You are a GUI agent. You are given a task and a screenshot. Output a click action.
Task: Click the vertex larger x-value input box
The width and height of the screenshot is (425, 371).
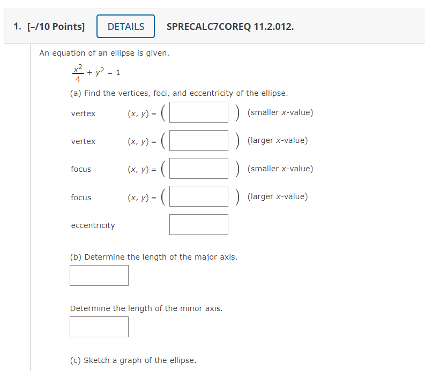point(199,140)
